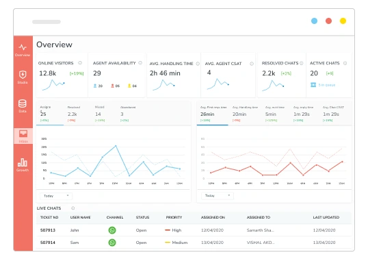This screenshot has height=257, width=368.
Task: Click the blue dot in the header
Action: point(314,21)
